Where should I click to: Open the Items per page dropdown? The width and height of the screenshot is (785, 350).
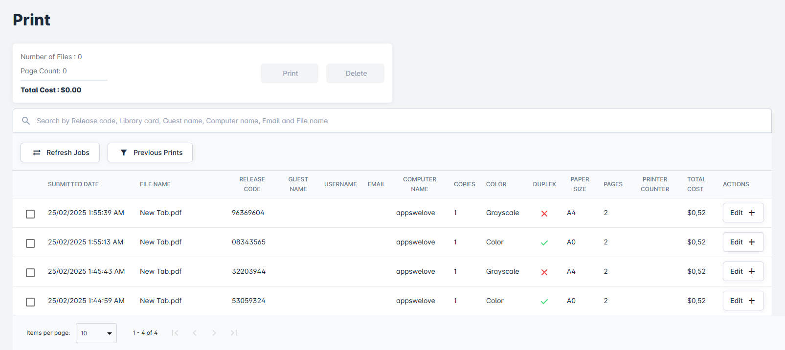point(96,333)
